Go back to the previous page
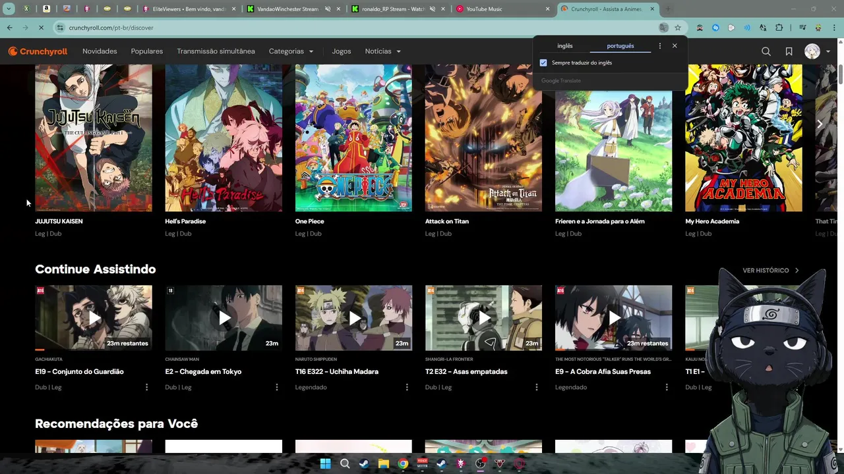Viewport: 844px width, 474px height. tap(9, 28)
